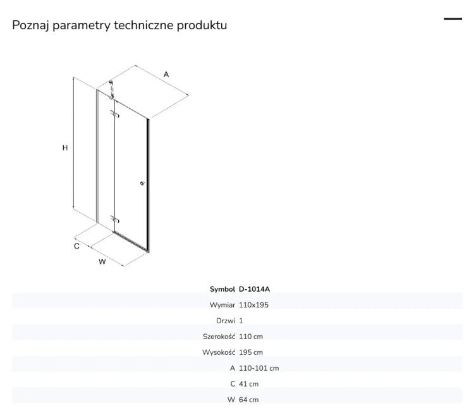Click the top stabilizer bar in the diagram
Screen dimensions: 474x415
[111, 90]
